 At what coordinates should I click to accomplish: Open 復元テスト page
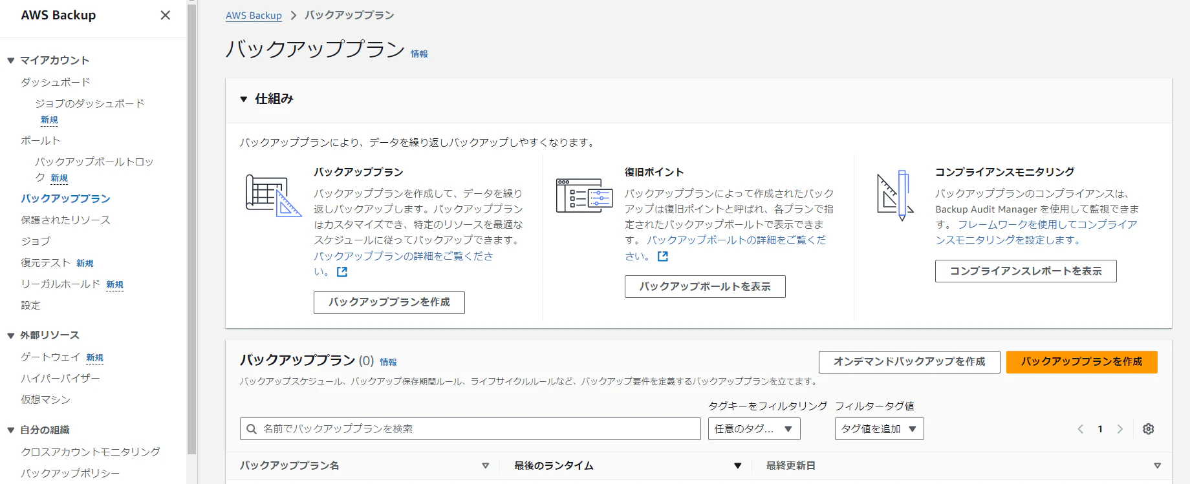[x=46, y=262]
